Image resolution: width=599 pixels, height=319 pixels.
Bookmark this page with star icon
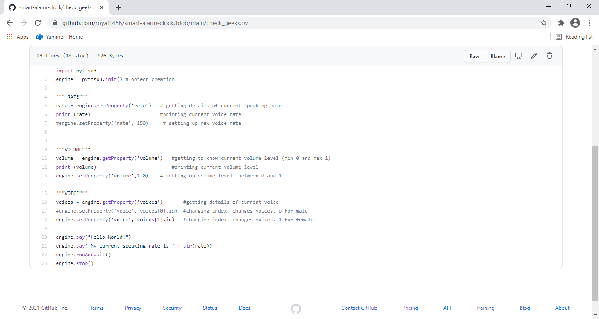544,23
